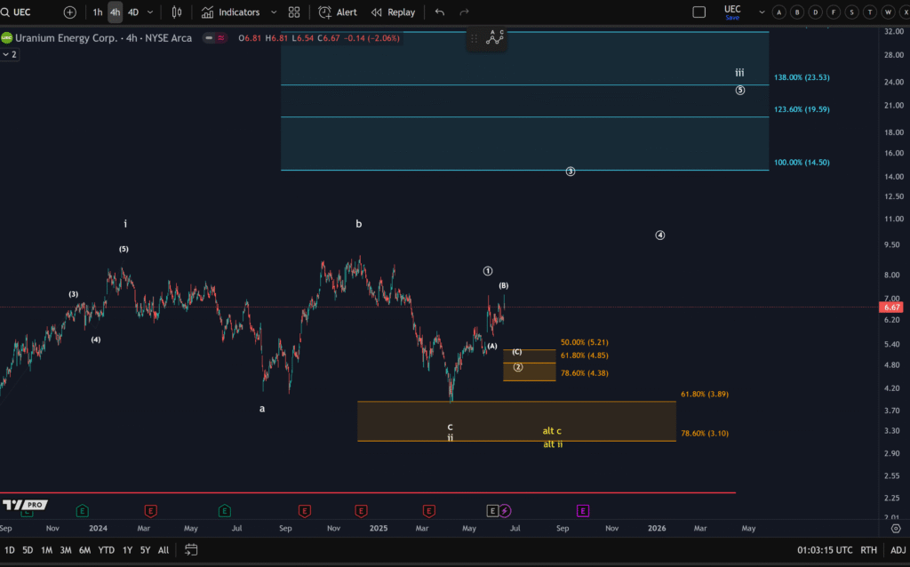Open the UEC symbol search
This screenshot has width=910, height=567.
(16, 12)
